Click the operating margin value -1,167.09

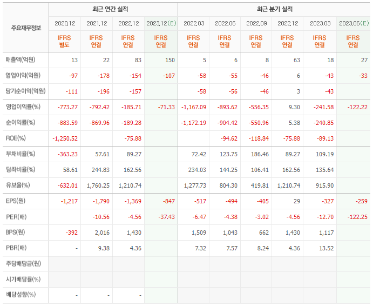click(x=194, y=107)
